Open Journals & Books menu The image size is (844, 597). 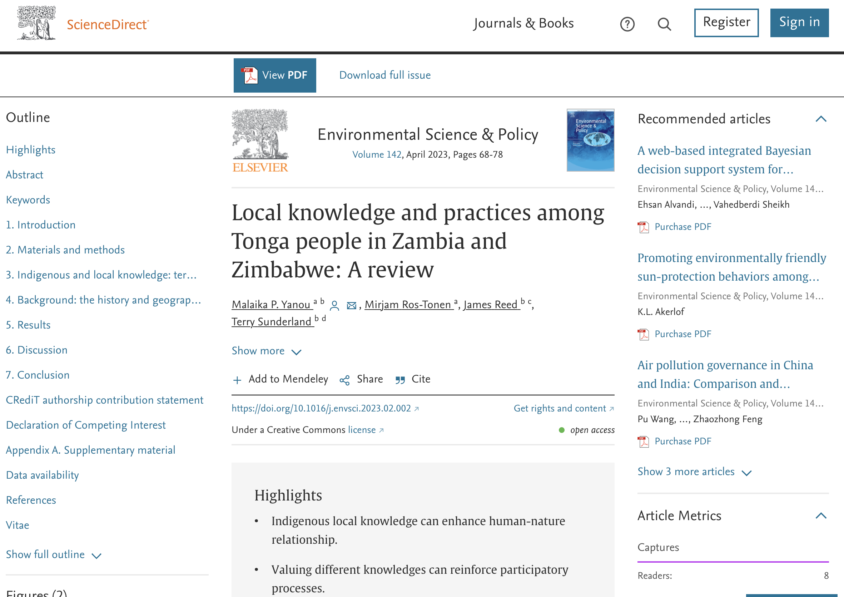point(523,23)
